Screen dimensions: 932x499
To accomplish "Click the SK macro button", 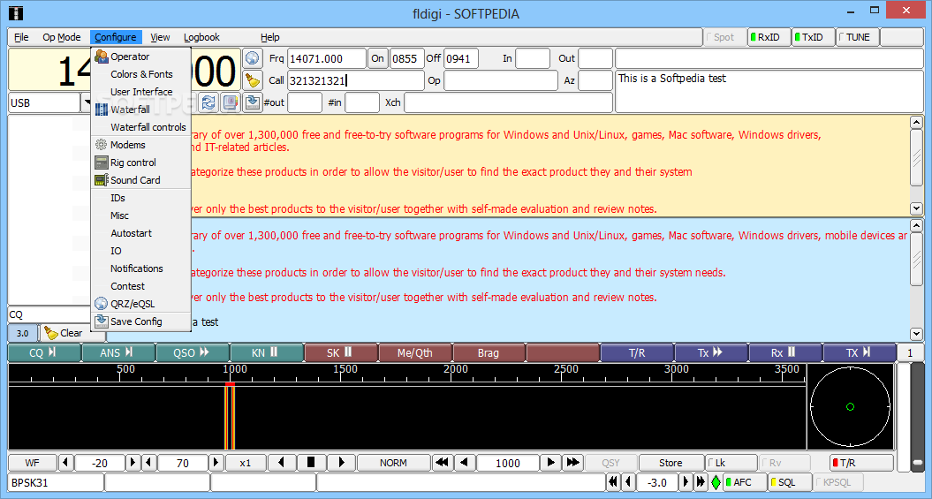I will click(341, 353).
